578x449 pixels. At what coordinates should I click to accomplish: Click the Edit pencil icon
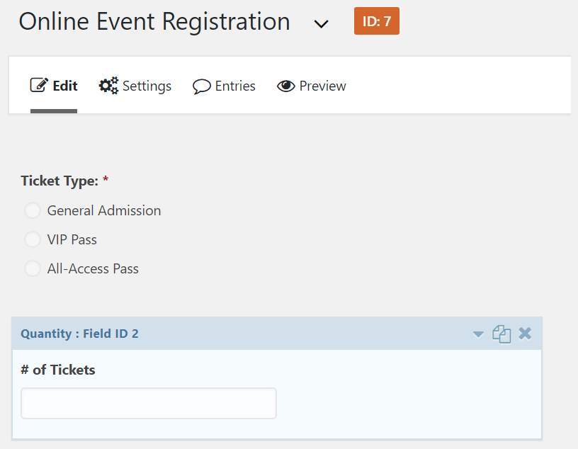(39, 85)
